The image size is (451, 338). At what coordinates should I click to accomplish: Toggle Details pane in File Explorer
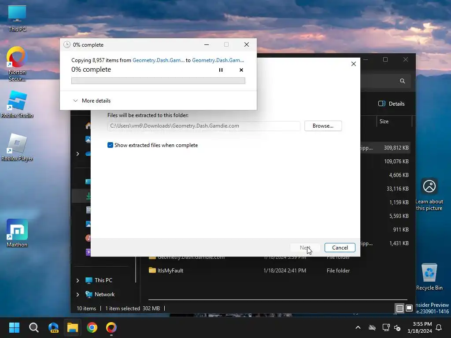(x=392, y=104)
